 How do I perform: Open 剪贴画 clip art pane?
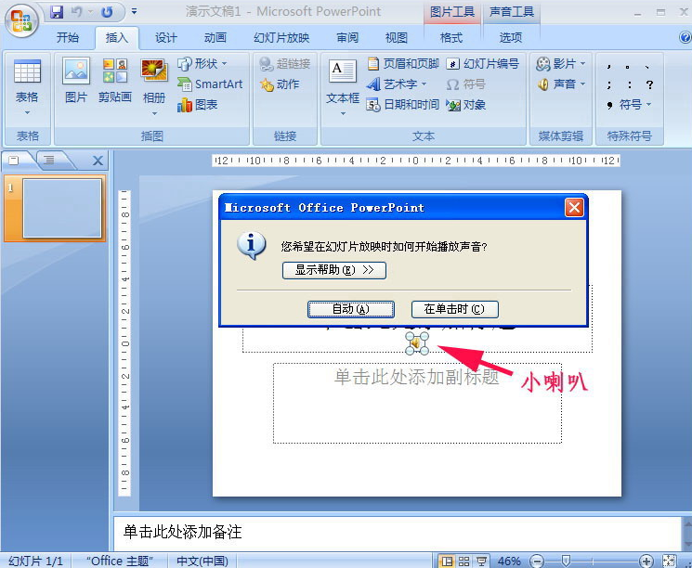tap(115, 81)
